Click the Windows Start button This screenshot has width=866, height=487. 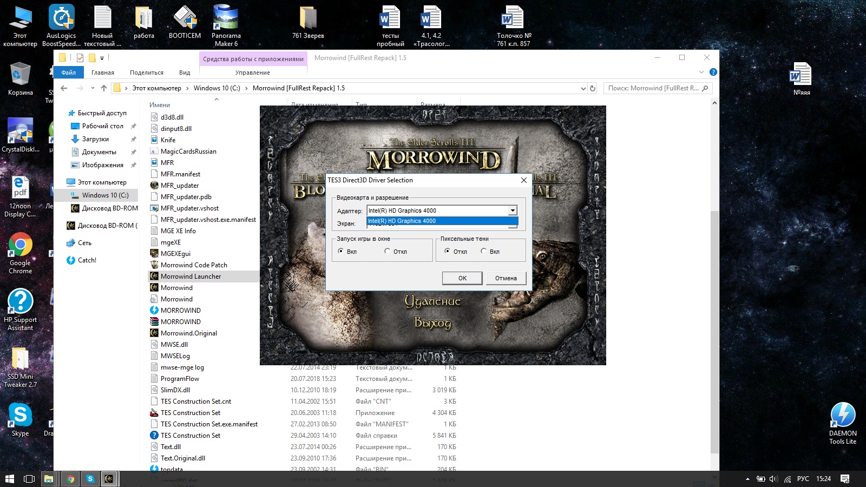(x=9, y=479)
